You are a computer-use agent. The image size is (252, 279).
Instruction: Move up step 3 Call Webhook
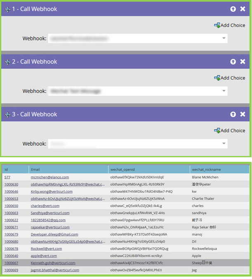pos(233,114)
